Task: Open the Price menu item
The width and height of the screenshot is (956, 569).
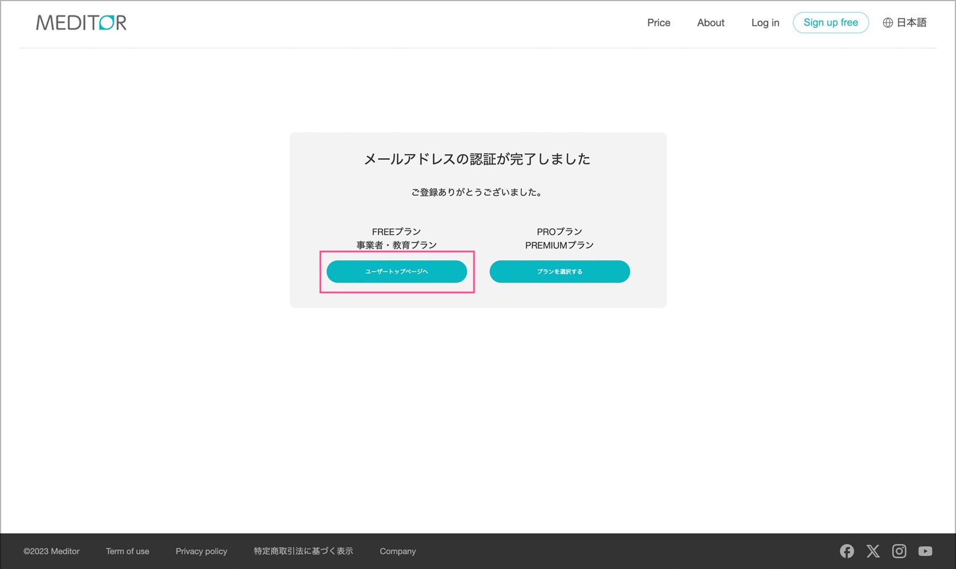Action: (658, 23)
